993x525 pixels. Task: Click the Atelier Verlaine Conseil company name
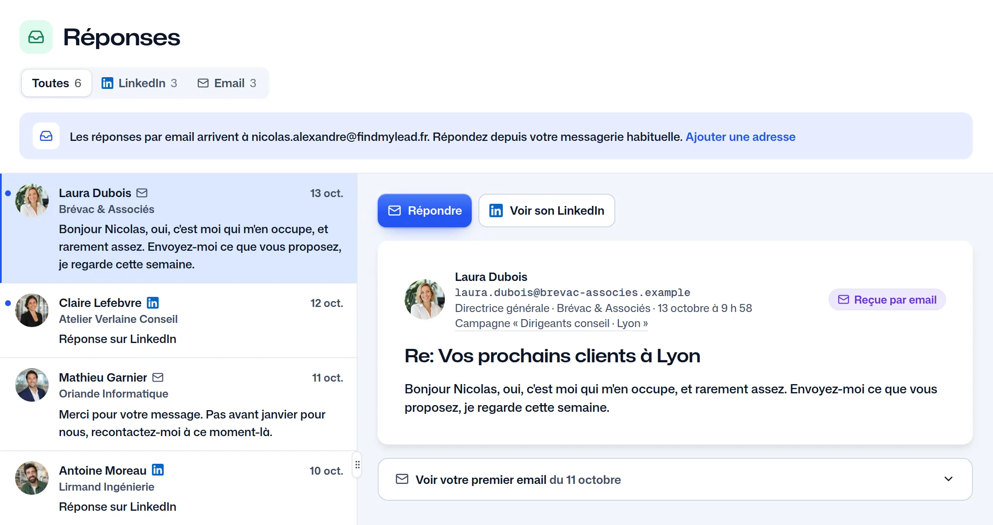click(118, 319)
